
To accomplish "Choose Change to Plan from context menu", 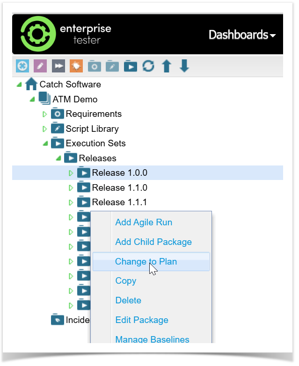I will 146,262.
